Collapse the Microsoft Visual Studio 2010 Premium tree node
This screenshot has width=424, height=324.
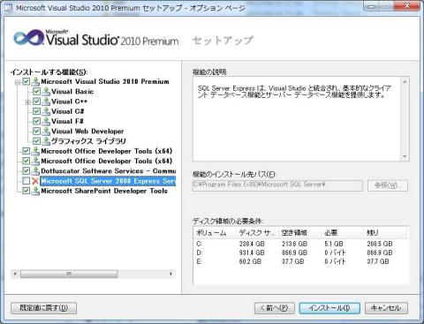(18, 82)
